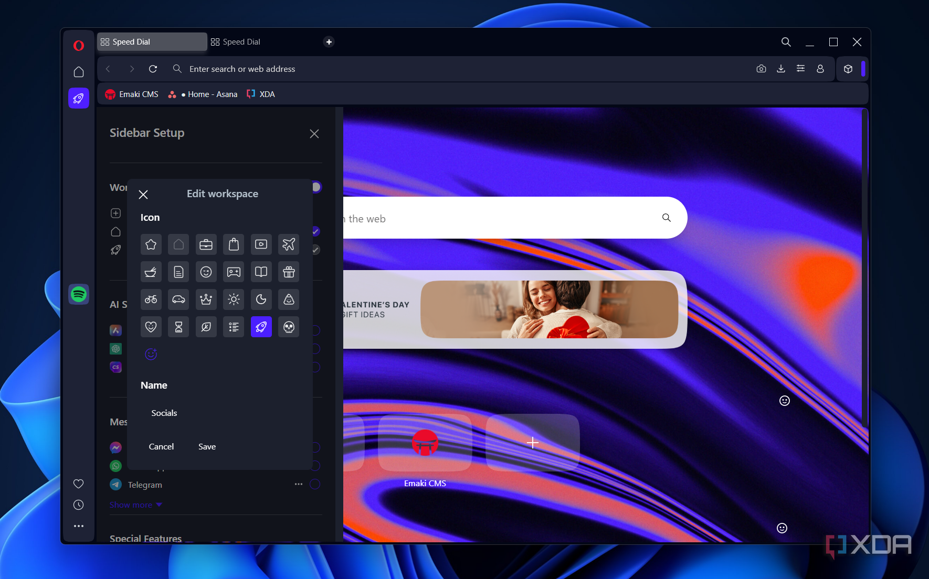
Task: Add a site with plus tile
Action: click(x=533, y=443)
